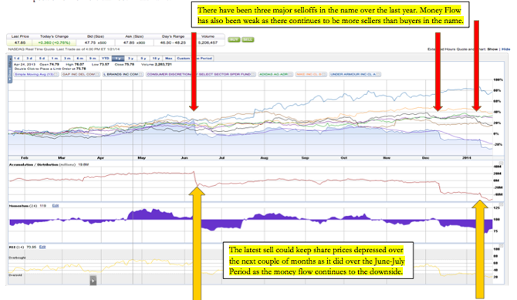Viewport: 517px width, 300px height.
Task: Select the Max time range tab
Action: [169, 59]
